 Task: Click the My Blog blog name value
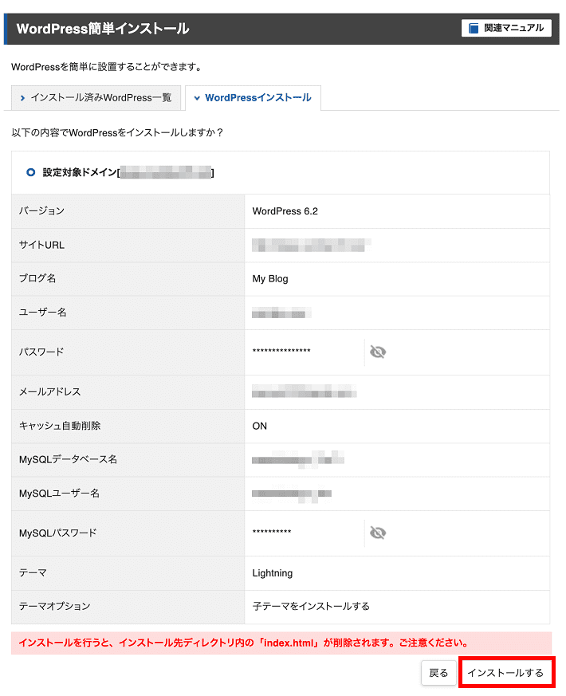pos(270,279)
